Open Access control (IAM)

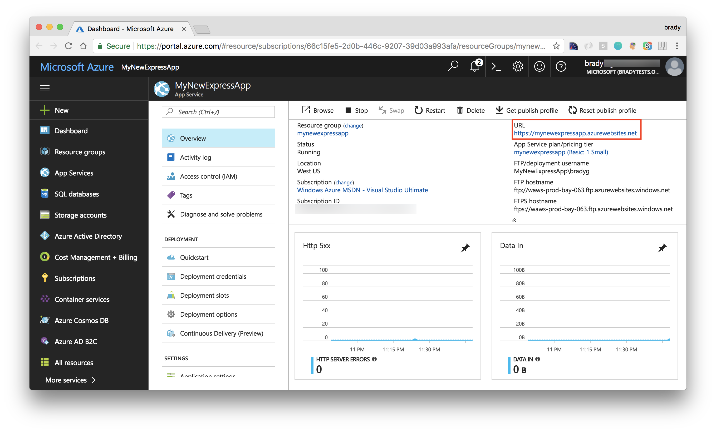(x=218, y=176)
